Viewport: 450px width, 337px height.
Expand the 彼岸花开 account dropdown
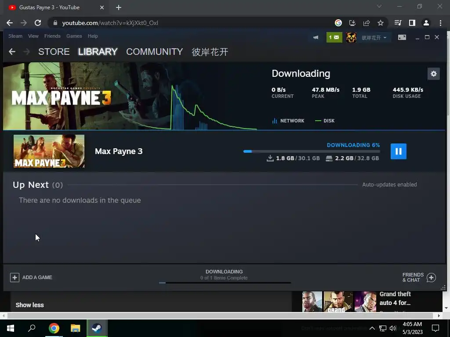(x=374, y=38)
